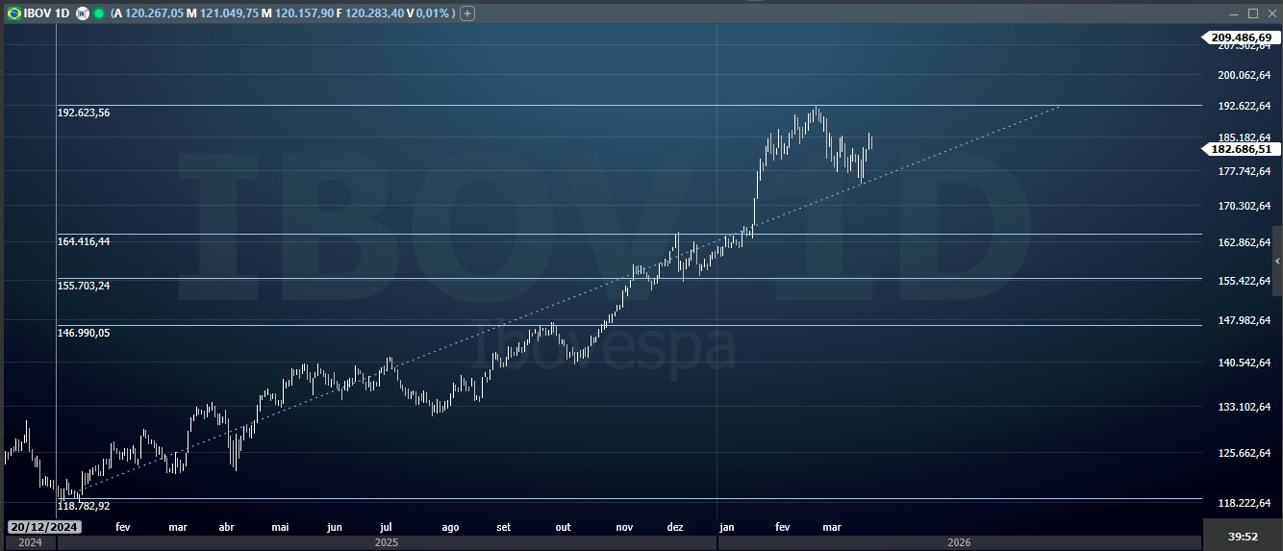Click the 'nov' month label
This screenshot has height=551, width=1283.
(624, 527)
